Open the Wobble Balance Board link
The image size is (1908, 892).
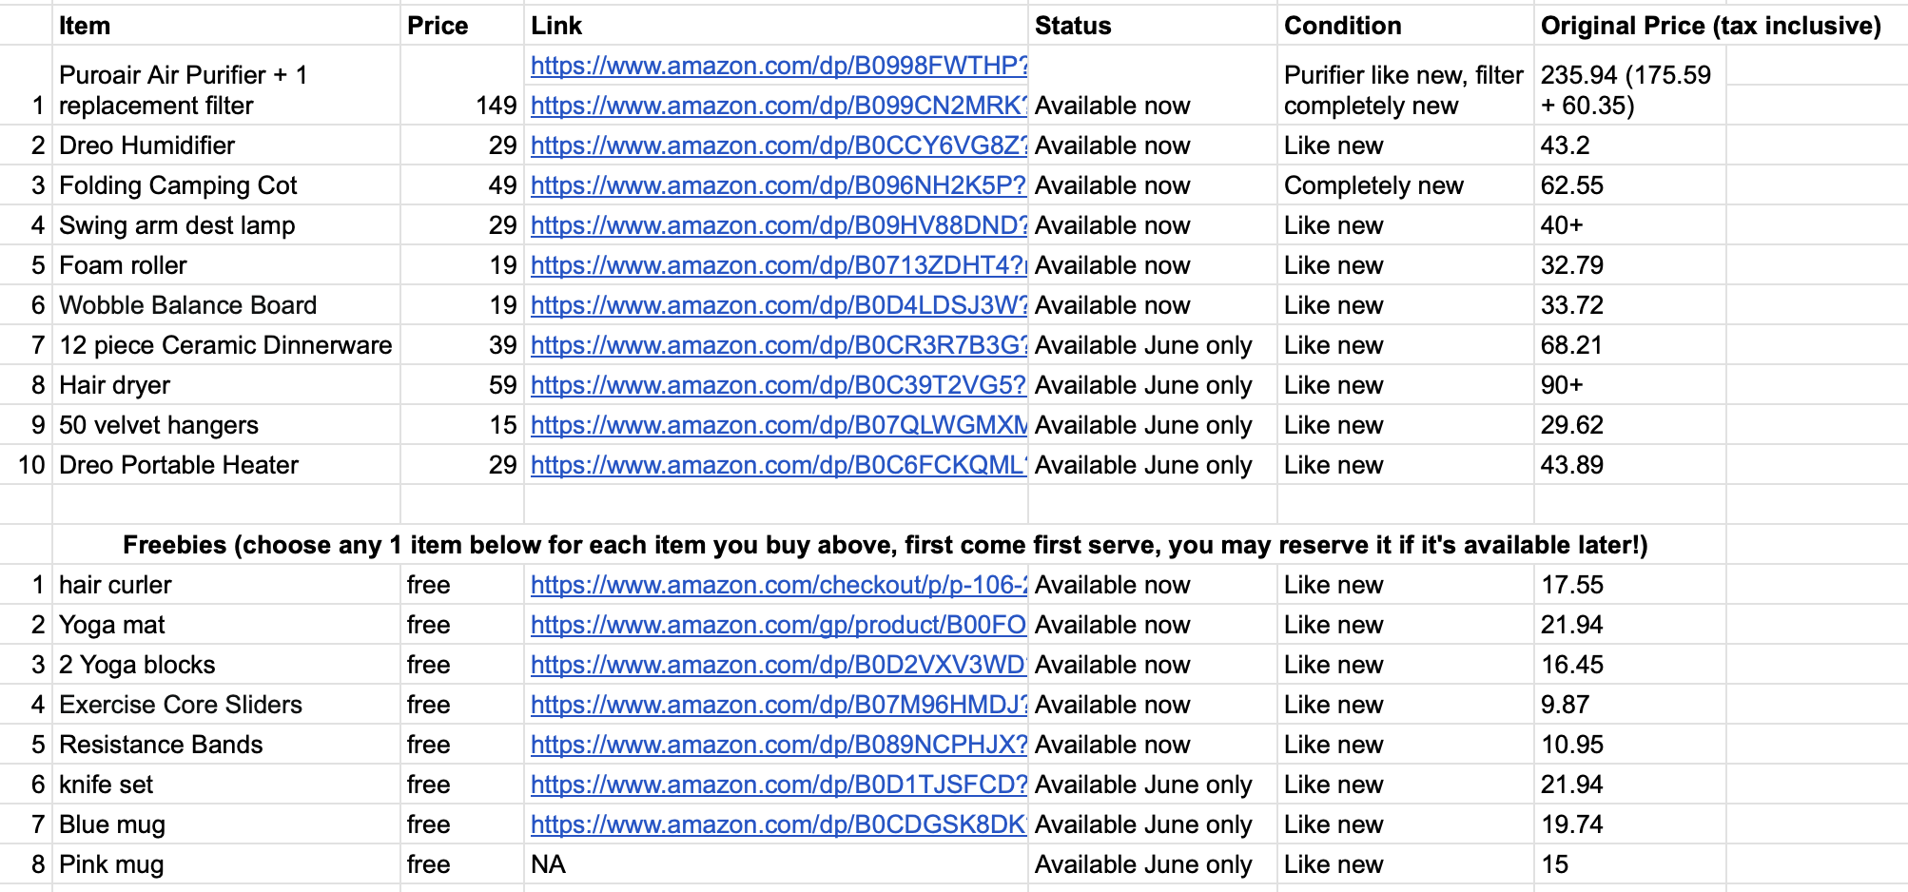click(x=778, y=305)
